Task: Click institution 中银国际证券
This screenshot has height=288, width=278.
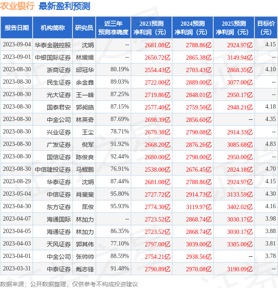Action: 53,58
